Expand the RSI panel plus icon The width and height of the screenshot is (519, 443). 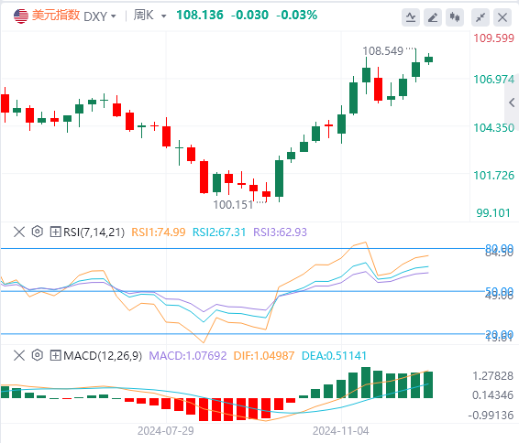[55, 232]
